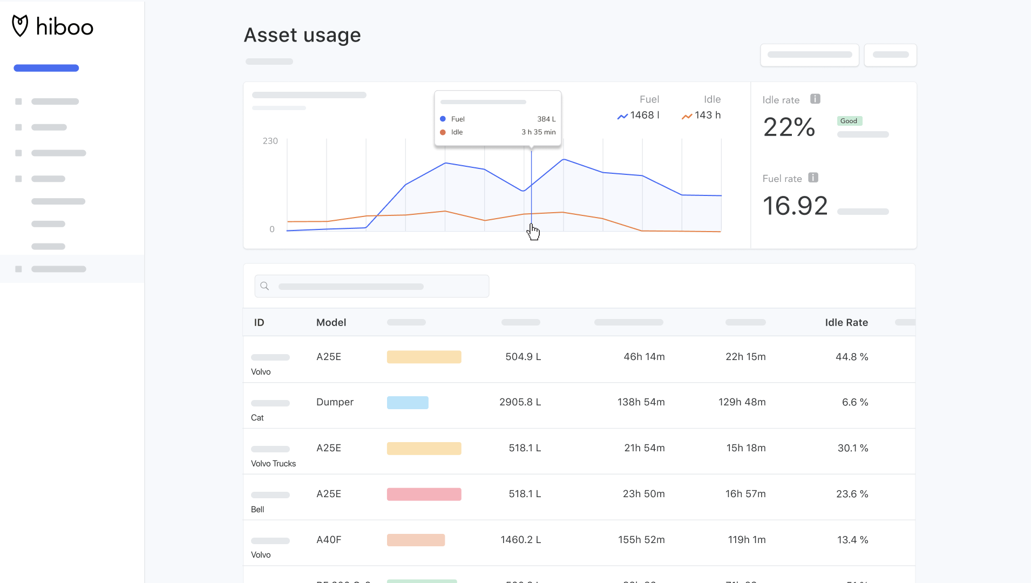This screenshot has width=1031, height=583.
Task: Click the 155h 52m cell
Action: pos(641,540)
